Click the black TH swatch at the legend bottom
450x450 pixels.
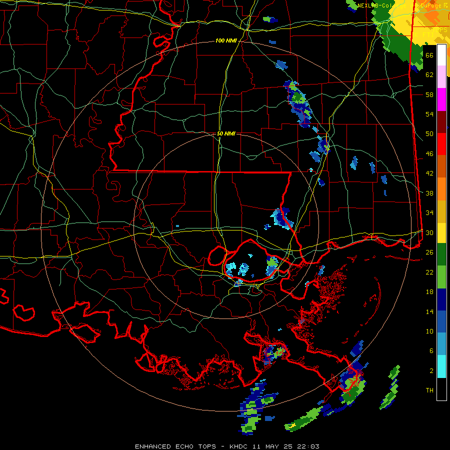pos(441,389)
